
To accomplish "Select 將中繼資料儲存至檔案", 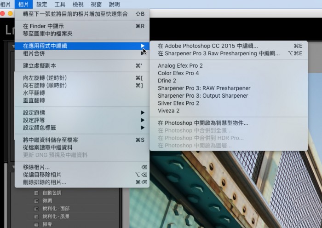I will pyautogui.click(x=82, y=140).
